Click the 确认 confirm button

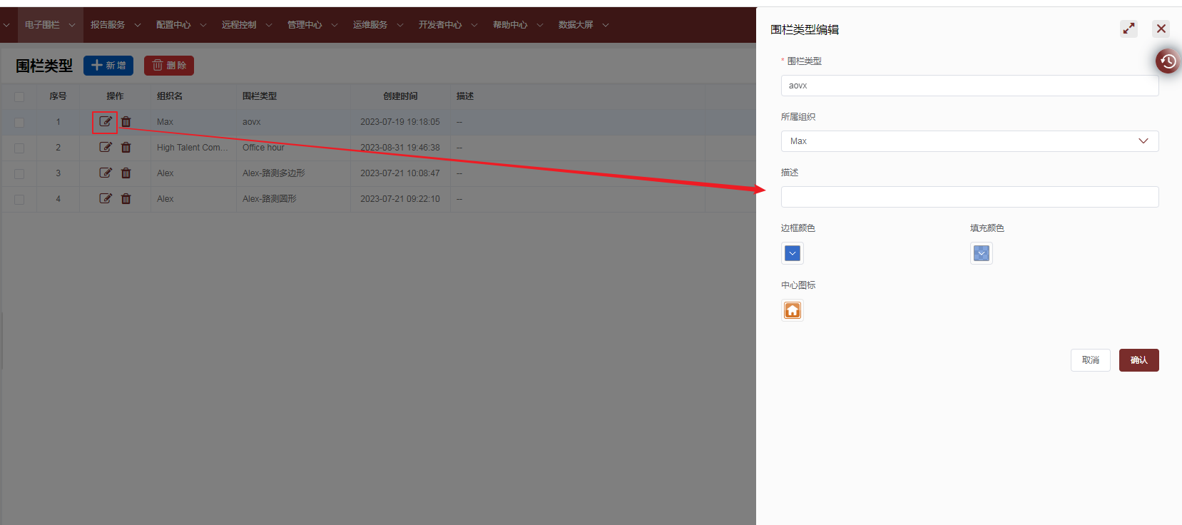pyautogui.click(x=1138, y=360)
